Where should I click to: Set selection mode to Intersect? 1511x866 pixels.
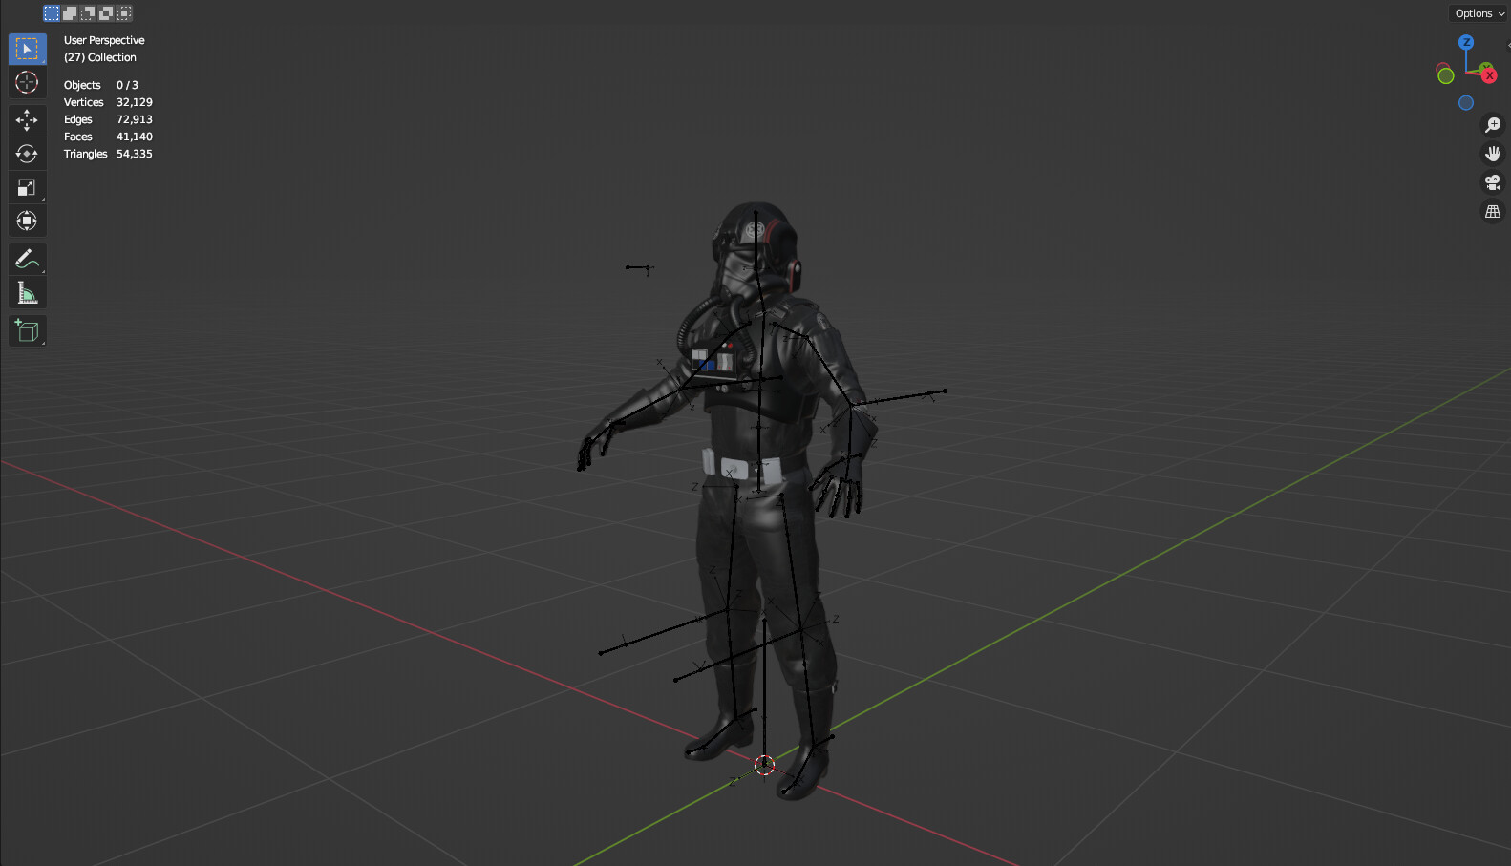point(124,13)
